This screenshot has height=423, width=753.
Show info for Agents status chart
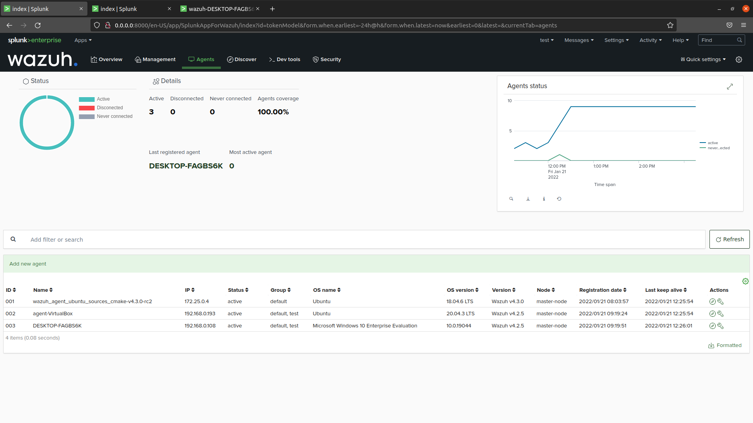(x=544, y=199)
